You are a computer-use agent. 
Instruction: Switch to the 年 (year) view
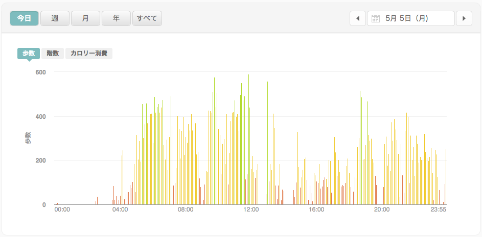(x=116, y=18)
